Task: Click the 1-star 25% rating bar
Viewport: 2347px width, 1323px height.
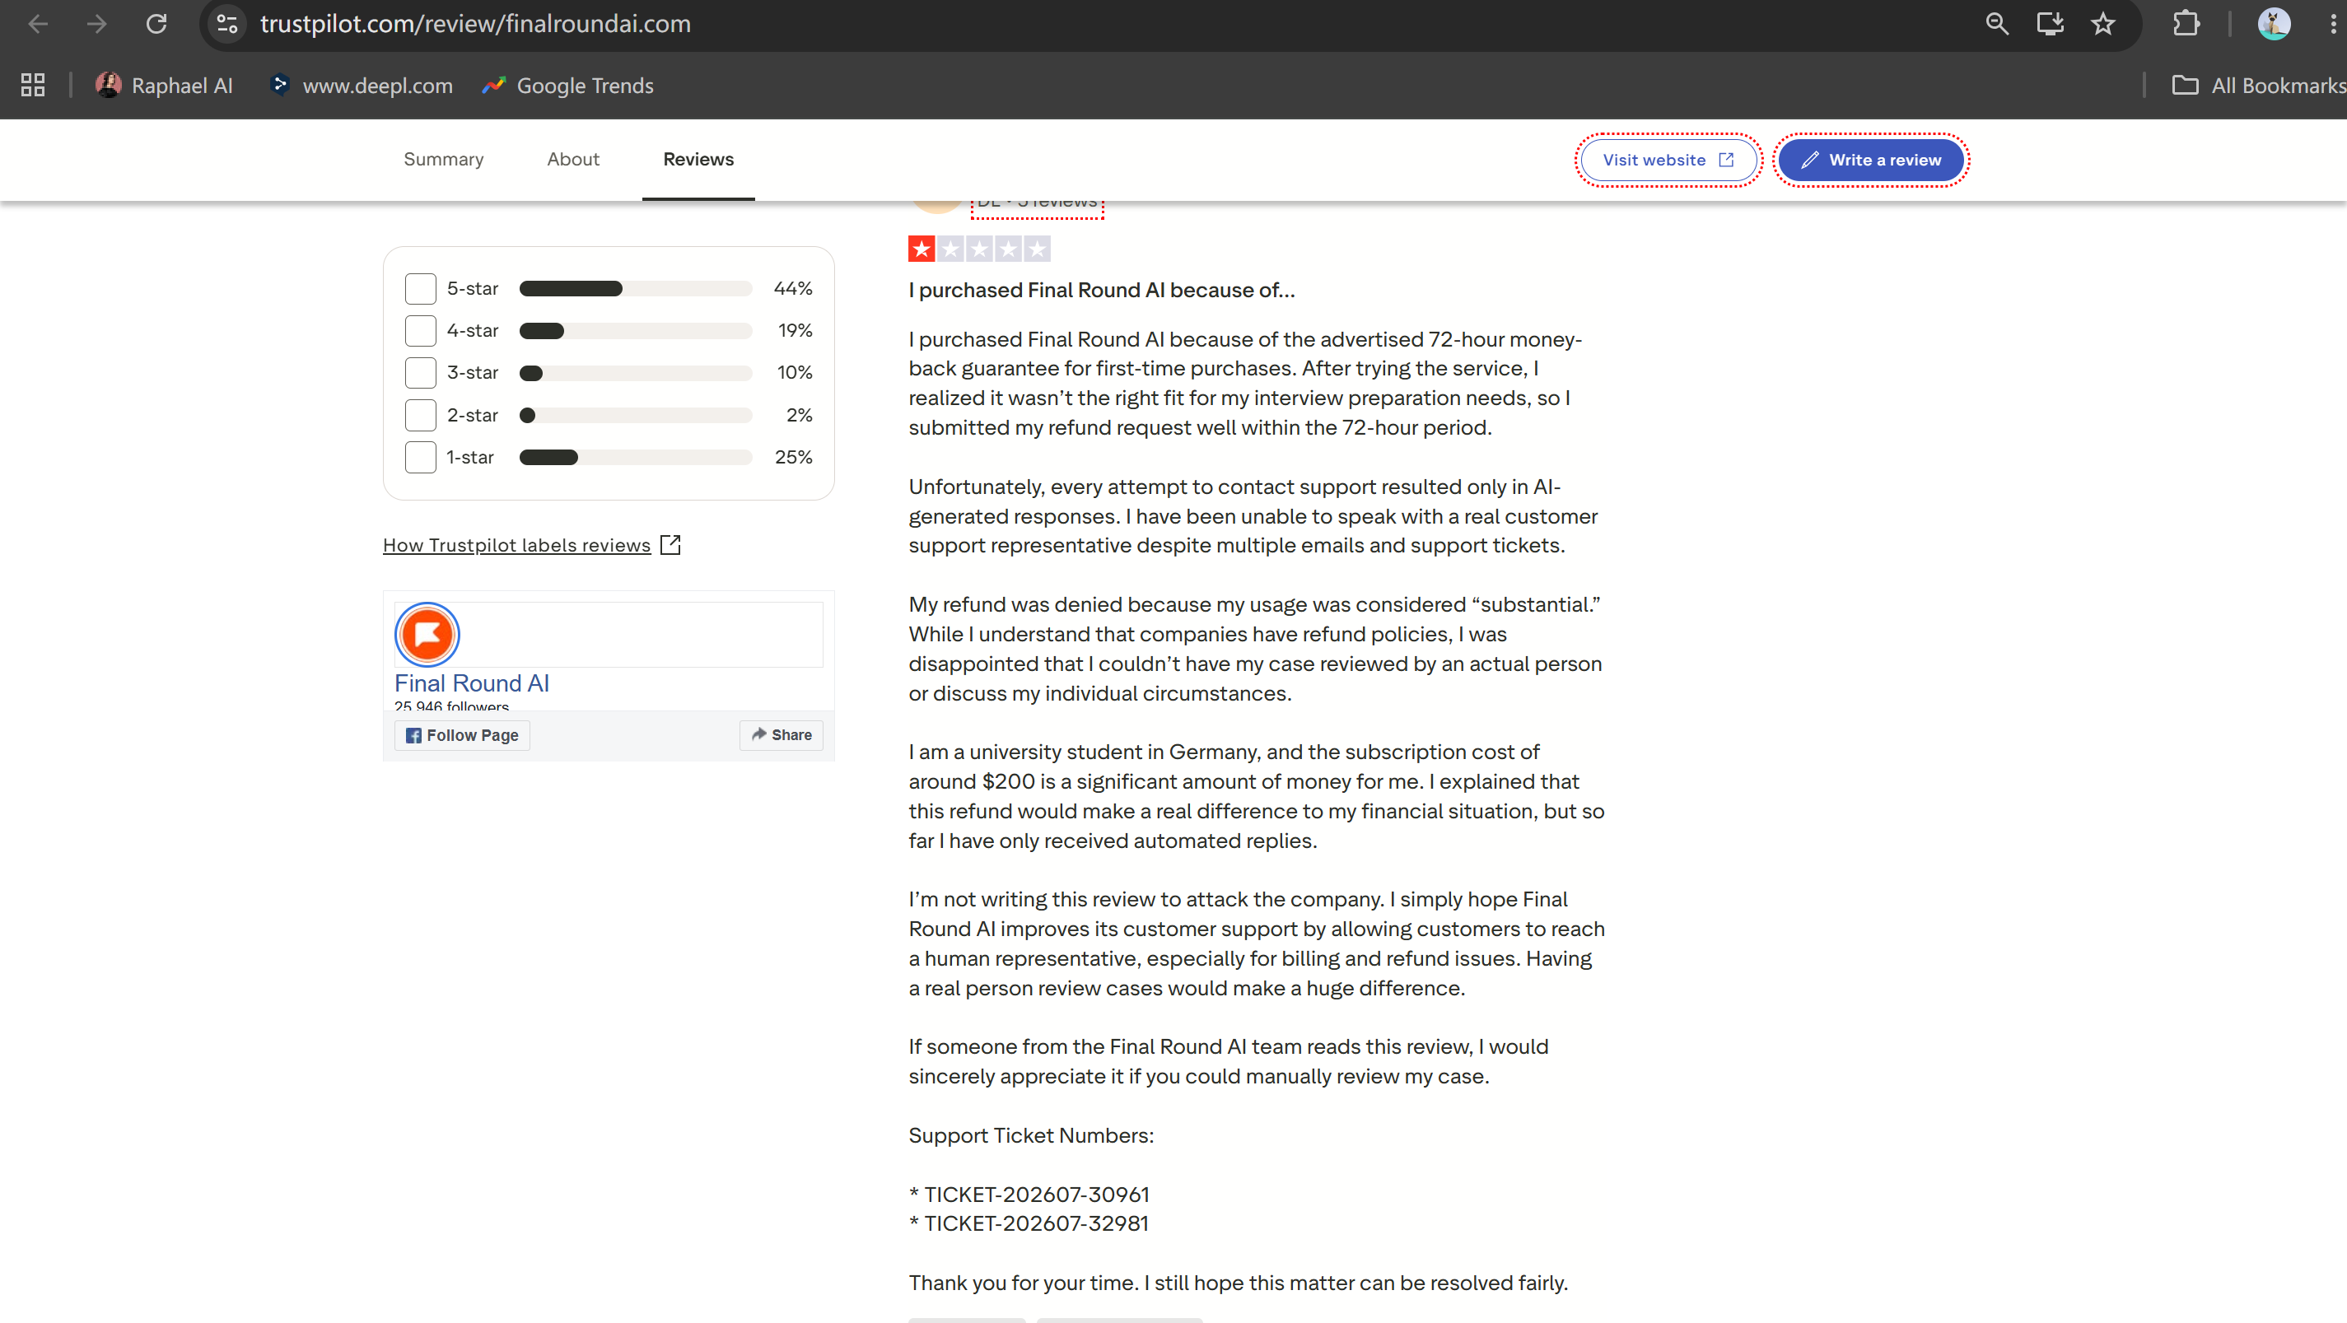Action: click(636, 457)
